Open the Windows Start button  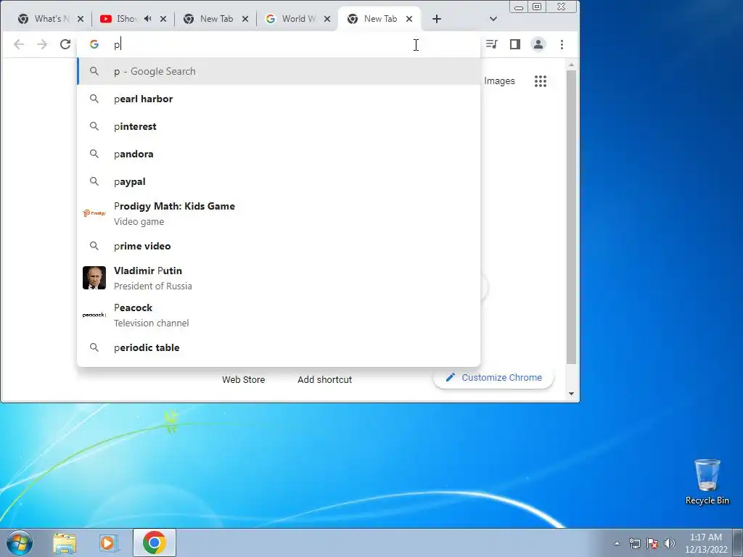click(x=20, y=542)
